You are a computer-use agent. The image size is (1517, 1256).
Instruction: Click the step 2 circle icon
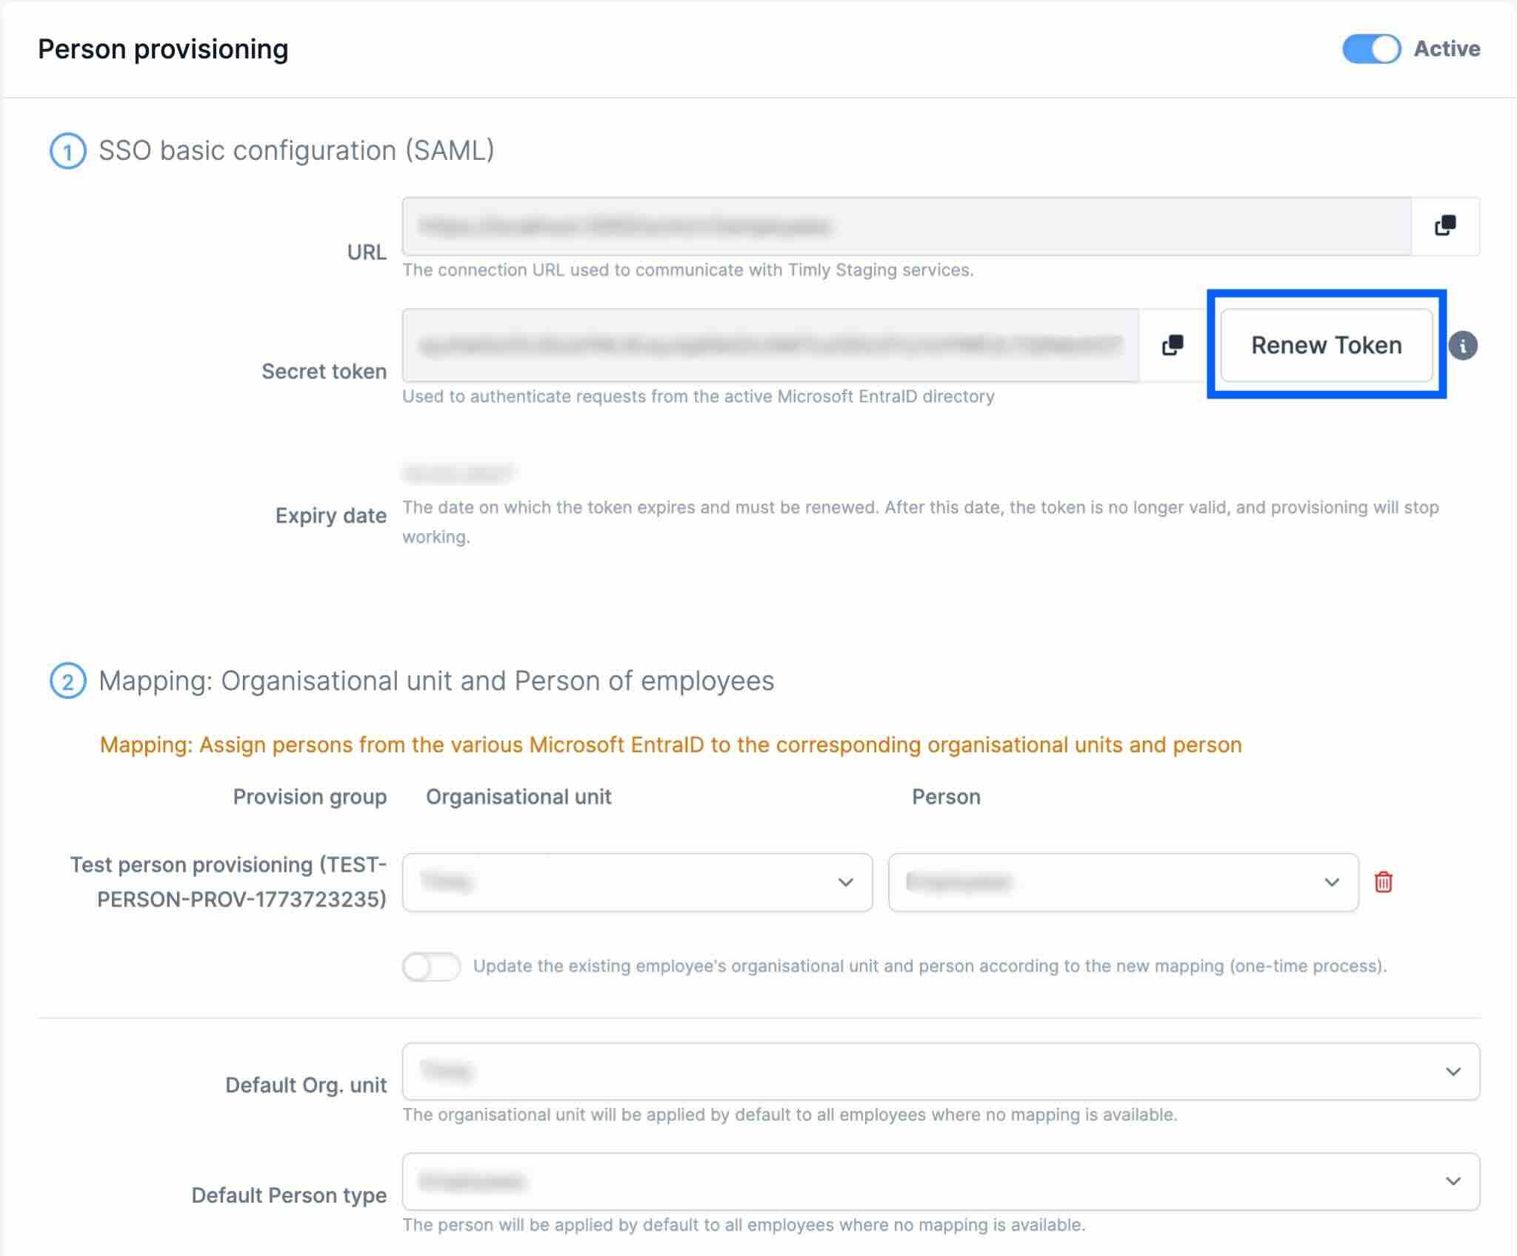point(67,681)
